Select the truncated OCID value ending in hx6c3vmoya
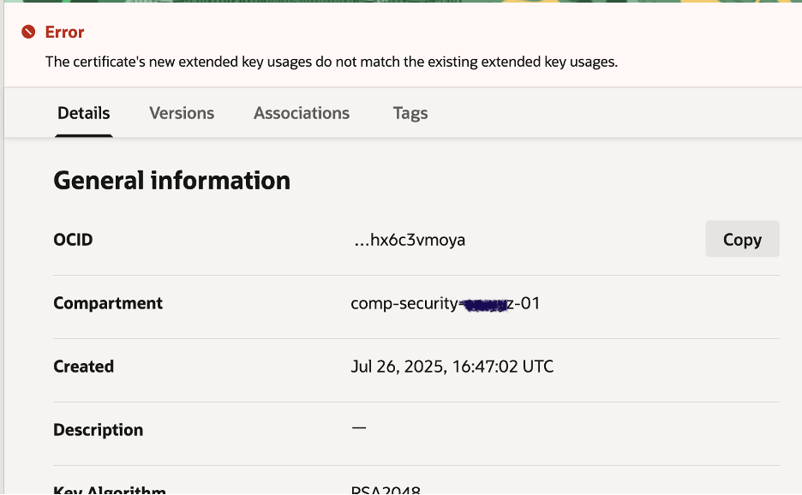The height and width of the screenshot is (495, 802). 410,240
